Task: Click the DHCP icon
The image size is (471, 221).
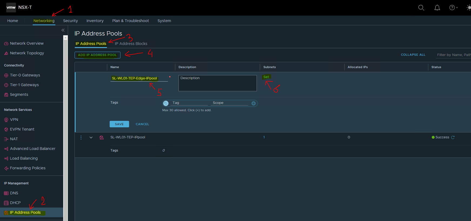Action: 6,203
